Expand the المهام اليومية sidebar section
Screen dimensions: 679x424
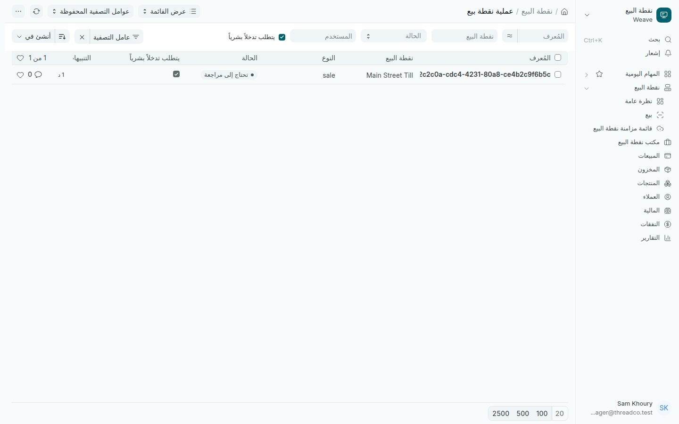pos(587,74)
